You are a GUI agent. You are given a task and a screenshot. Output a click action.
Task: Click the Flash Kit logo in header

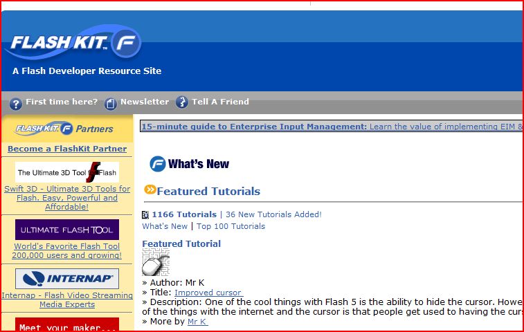point(73,42)
